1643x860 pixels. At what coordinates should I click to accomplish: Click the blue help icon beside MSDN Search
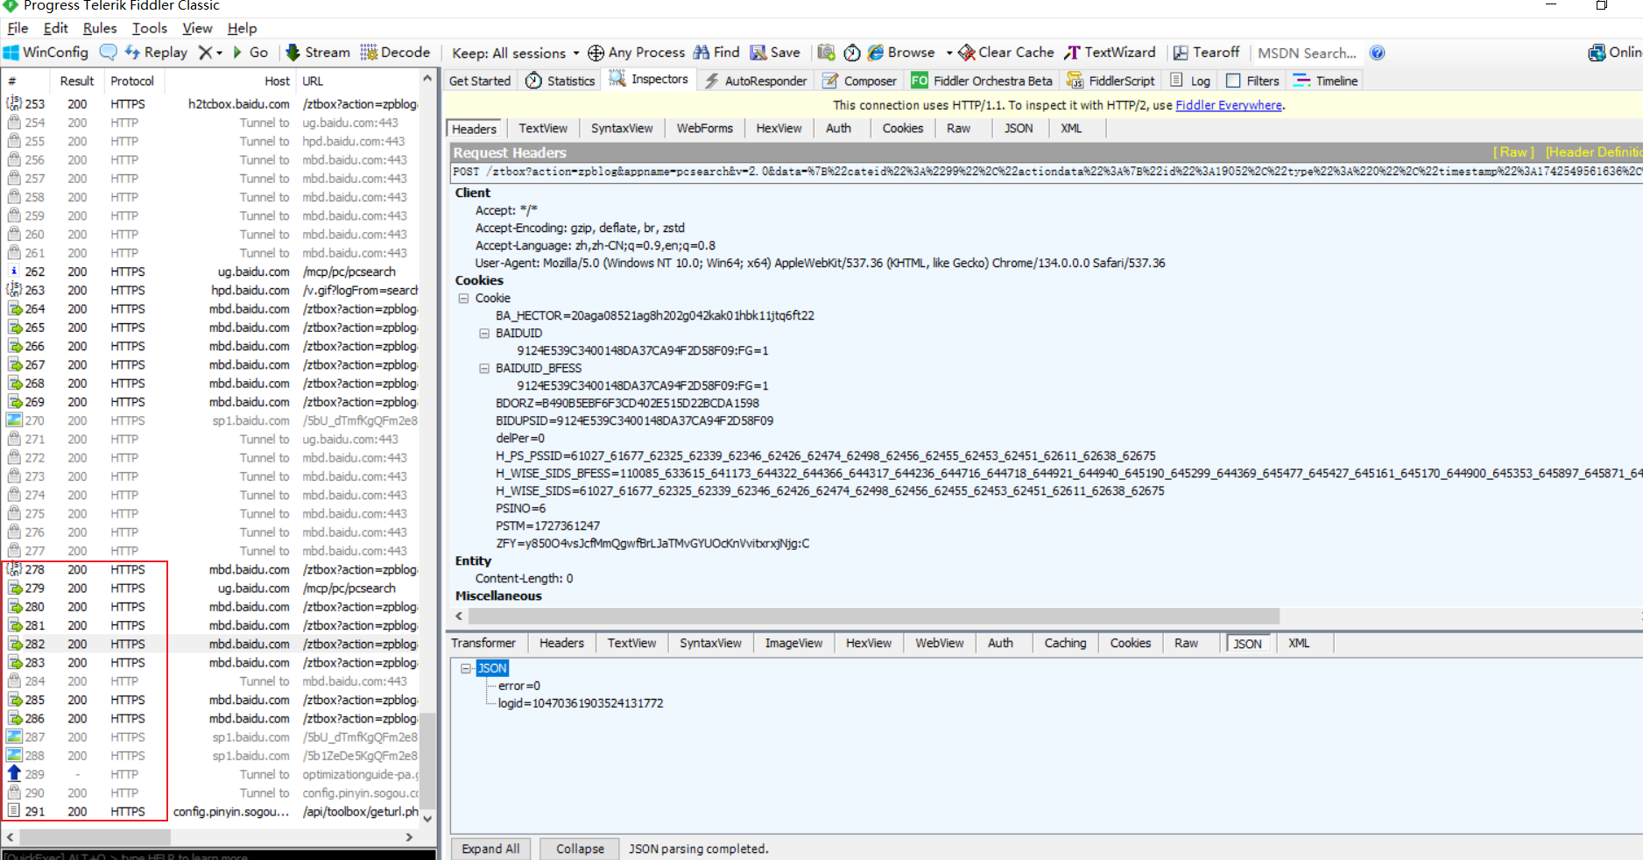(x=1378, y=53)
